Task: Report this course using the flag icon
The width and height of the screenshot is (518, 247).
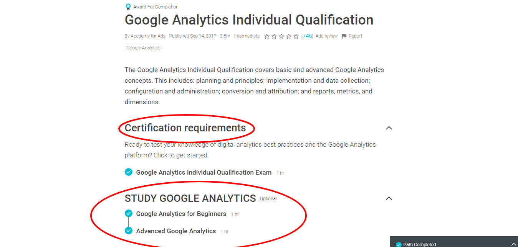Action: [344, 36]
